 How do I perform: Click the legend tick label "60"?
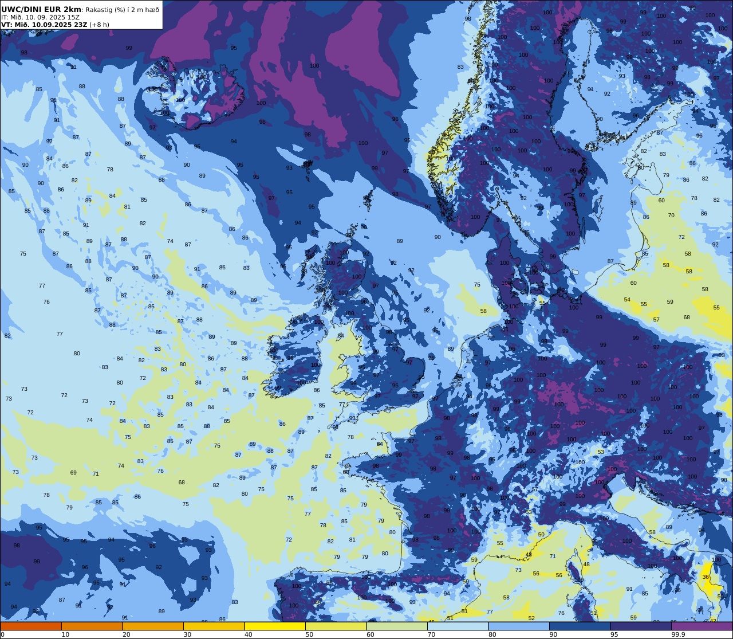[370, 634]
